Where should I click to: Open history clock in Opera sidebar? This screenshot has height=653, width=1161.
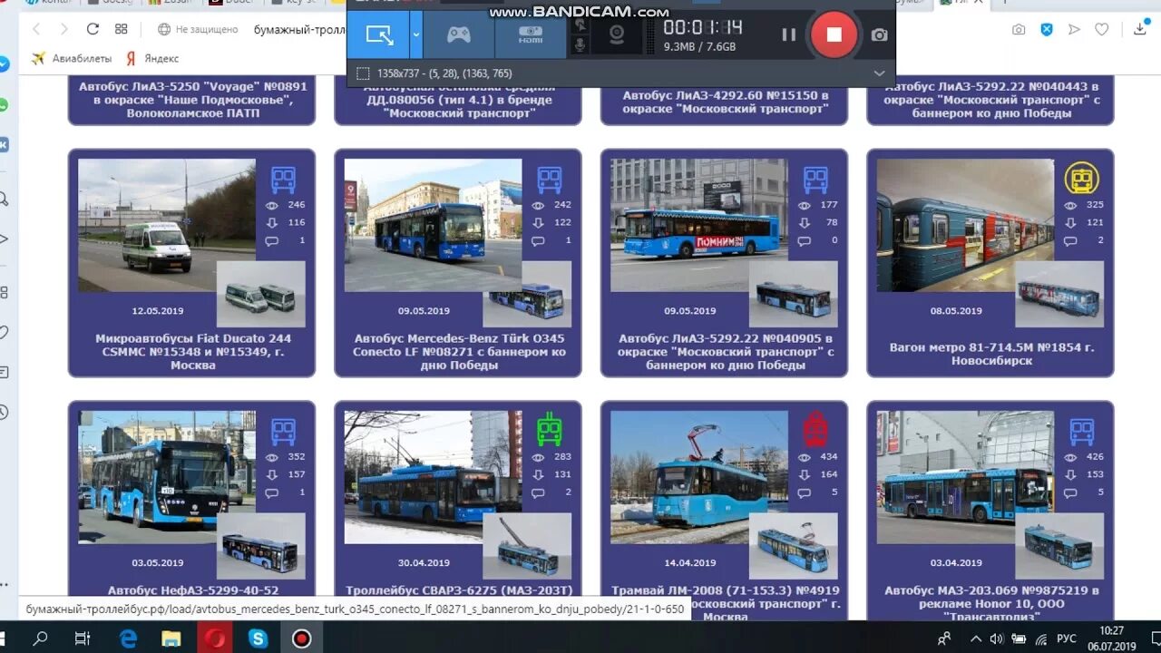tap(4, 412)
